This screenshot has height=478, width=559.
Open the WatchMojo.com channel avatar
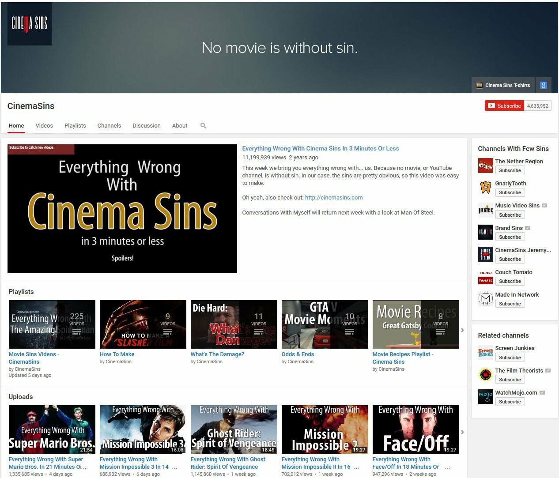[x=486, y=397]
